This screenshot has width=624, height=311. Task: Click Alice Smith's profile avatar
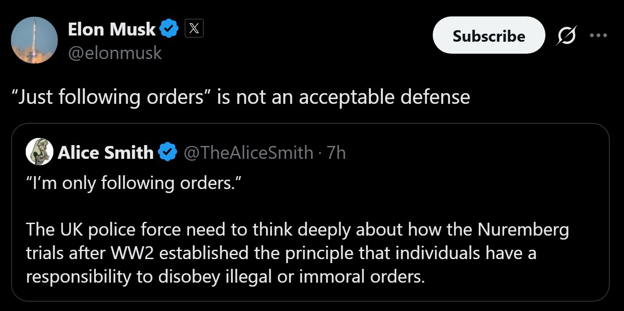point(40,153)
